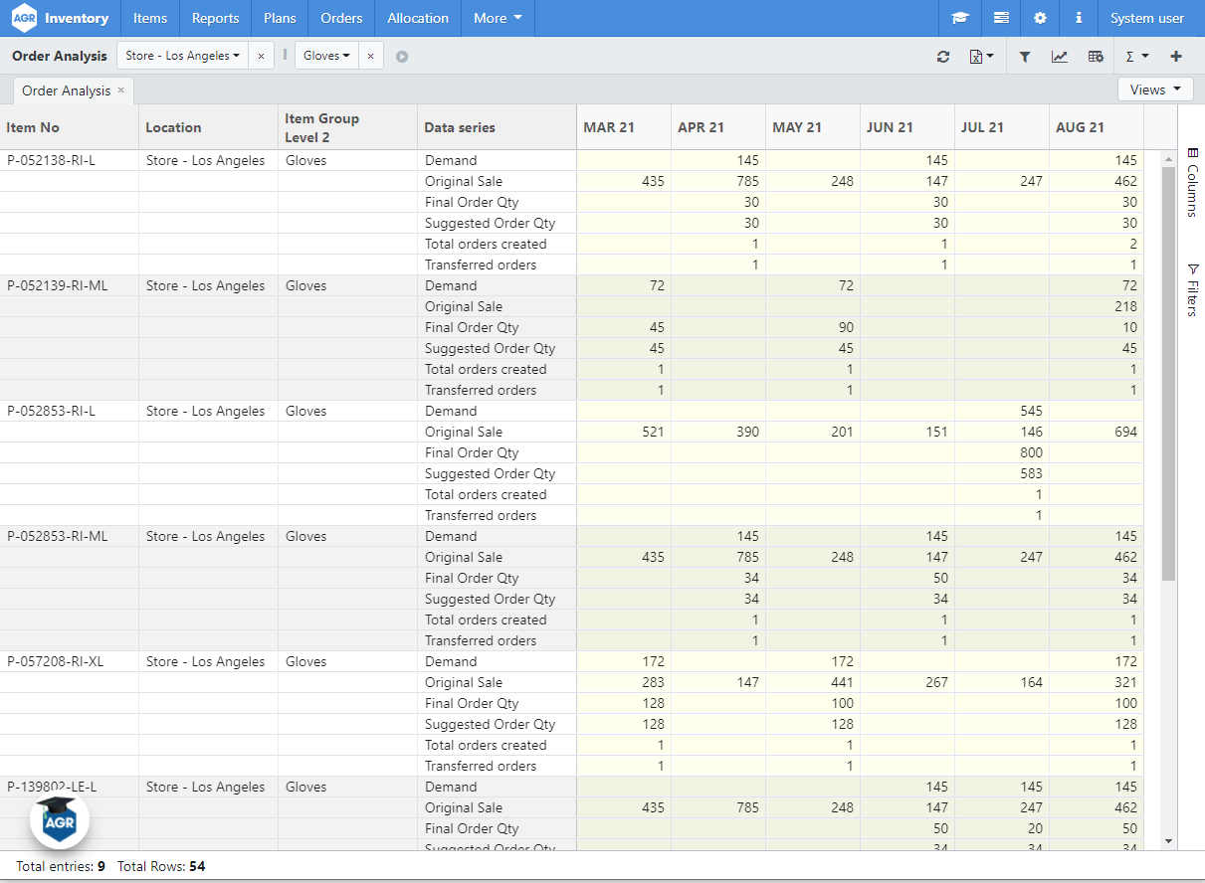Open the chart view
Viewport: 1205px width, 883px height.
click(1059, 57)
